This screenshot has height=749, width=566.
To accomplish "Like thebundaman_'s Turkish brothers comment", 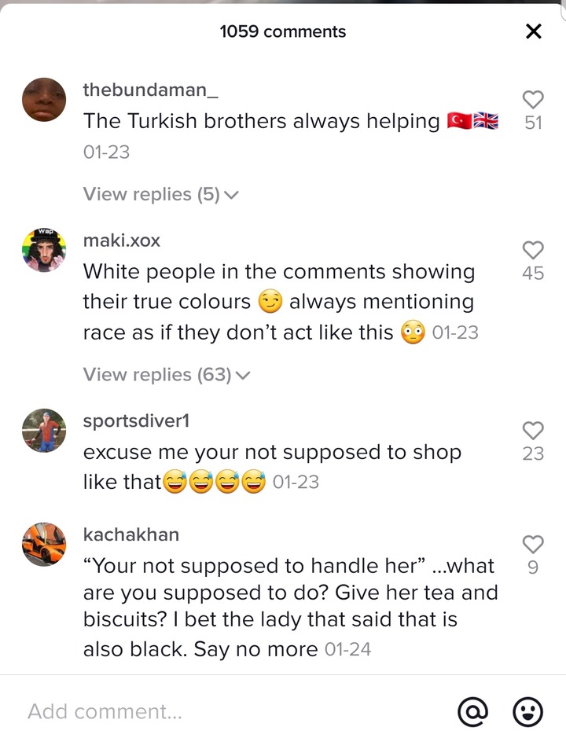I will (x=533, y=101).
